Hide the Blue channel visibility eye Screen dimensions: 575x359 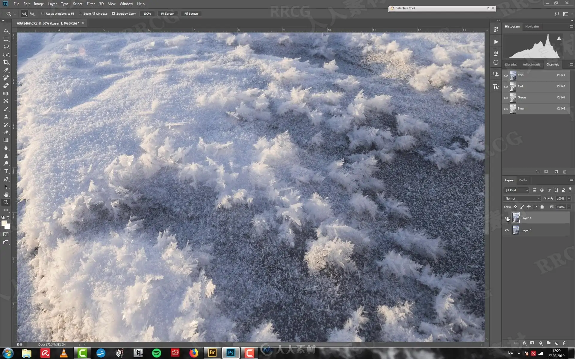click(506, 109)
